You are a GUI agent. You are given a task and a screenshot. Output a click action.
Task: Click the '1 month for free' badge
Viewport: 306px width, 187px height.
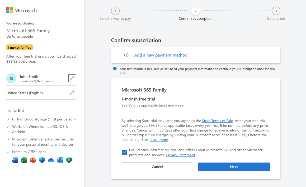tap(20, 47)
